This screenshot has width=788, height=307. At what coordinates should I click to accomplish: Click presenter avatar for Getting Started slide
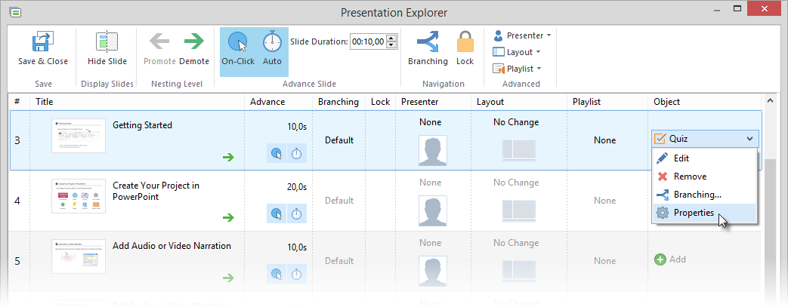[x=431, y=150]
